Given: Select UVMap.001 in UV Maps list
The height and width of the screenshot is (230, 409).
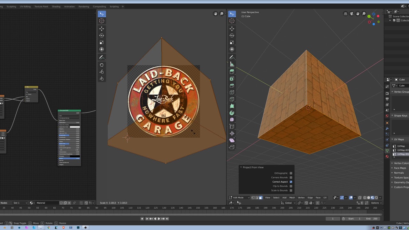Looking at the screenshot, I should (x=401, y=150).
